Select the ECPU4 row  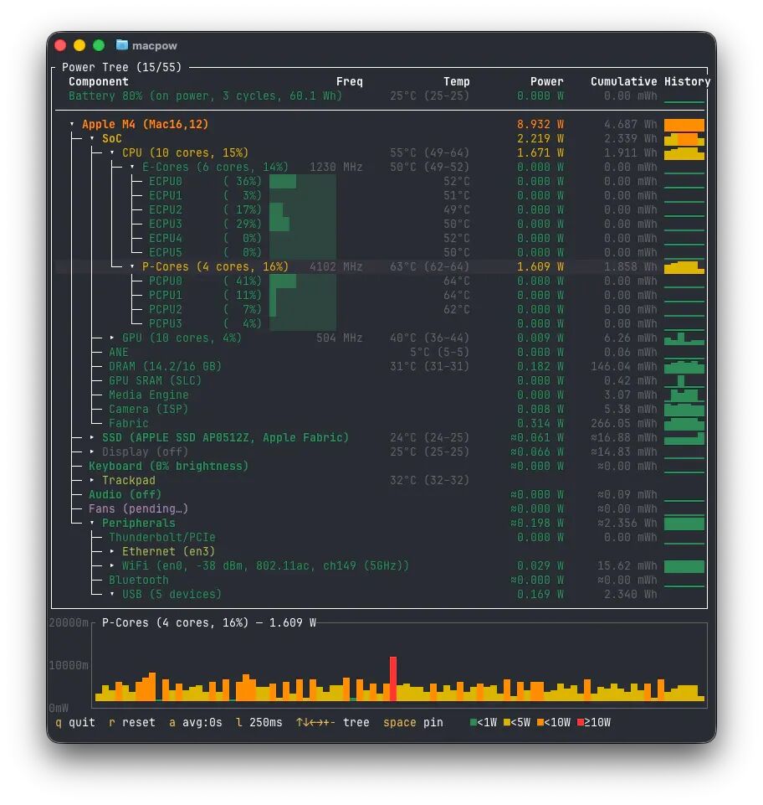(x=380, y=238)
